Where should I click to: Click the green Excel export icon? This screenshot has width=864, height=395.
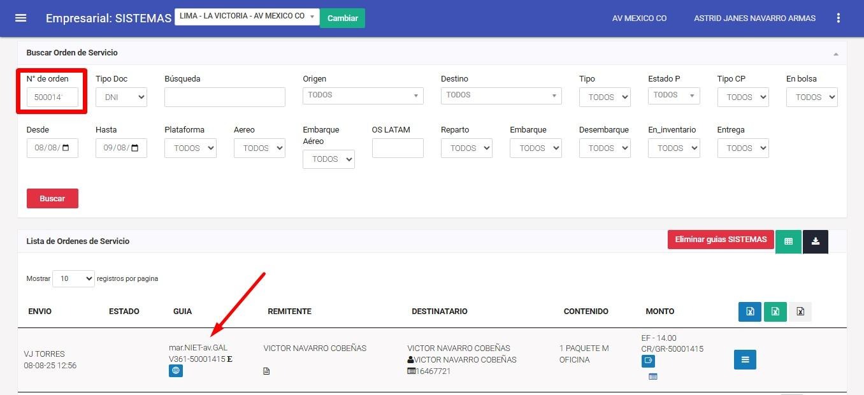coord(775,312)
